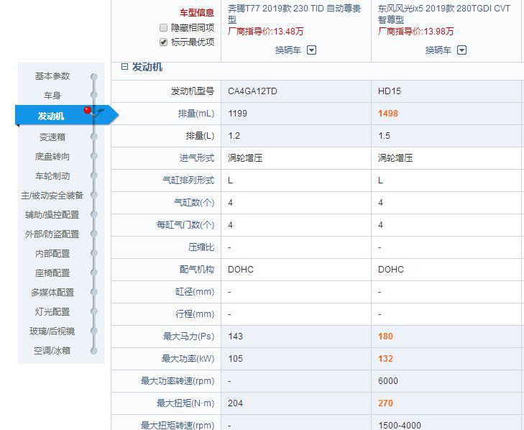Viewport: 524px width, 430px height.
Task: Click the 进气形式 row label
Action: tap(197, 157)
